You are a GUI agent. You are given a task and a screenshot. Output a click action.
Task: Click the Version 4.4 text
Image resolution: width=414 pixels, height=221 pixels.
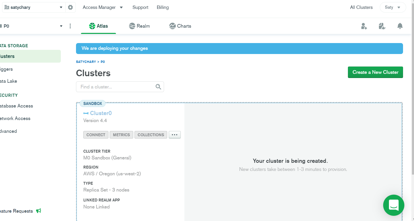pyautogui.click(x=95, y=121)
